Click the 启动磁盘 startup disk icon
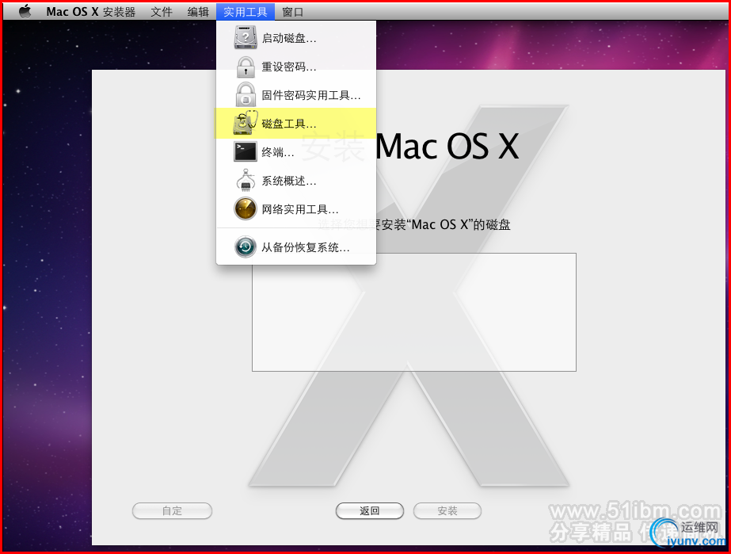Viewport: 731px width, 554px height. pos(246,38)
